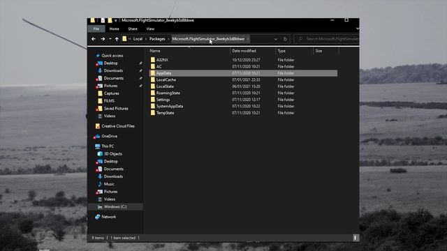Select the AC folder icon
Screen dimensions: 447x251
(153, 66)
